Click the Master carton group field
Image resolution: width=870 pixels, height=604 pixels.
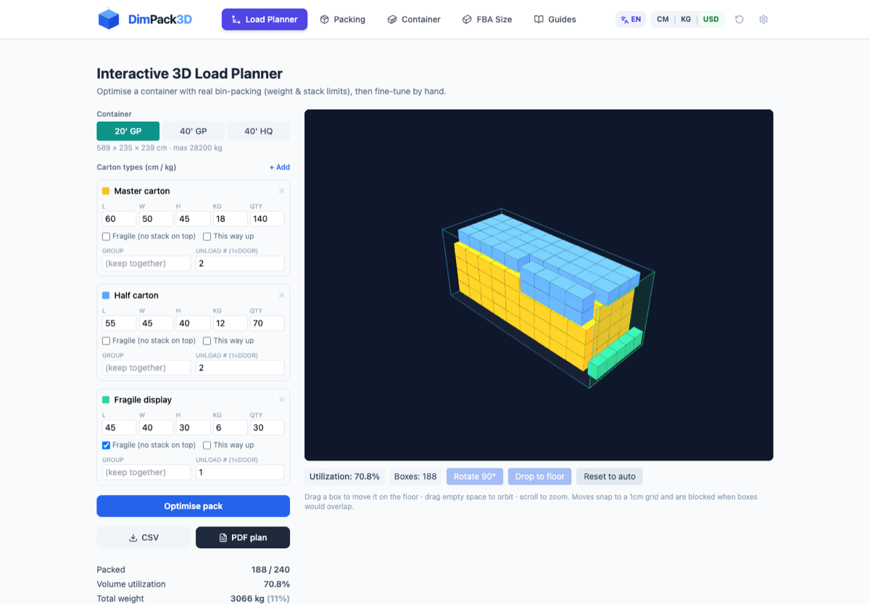pyautogui.click(x=146, y=263)
